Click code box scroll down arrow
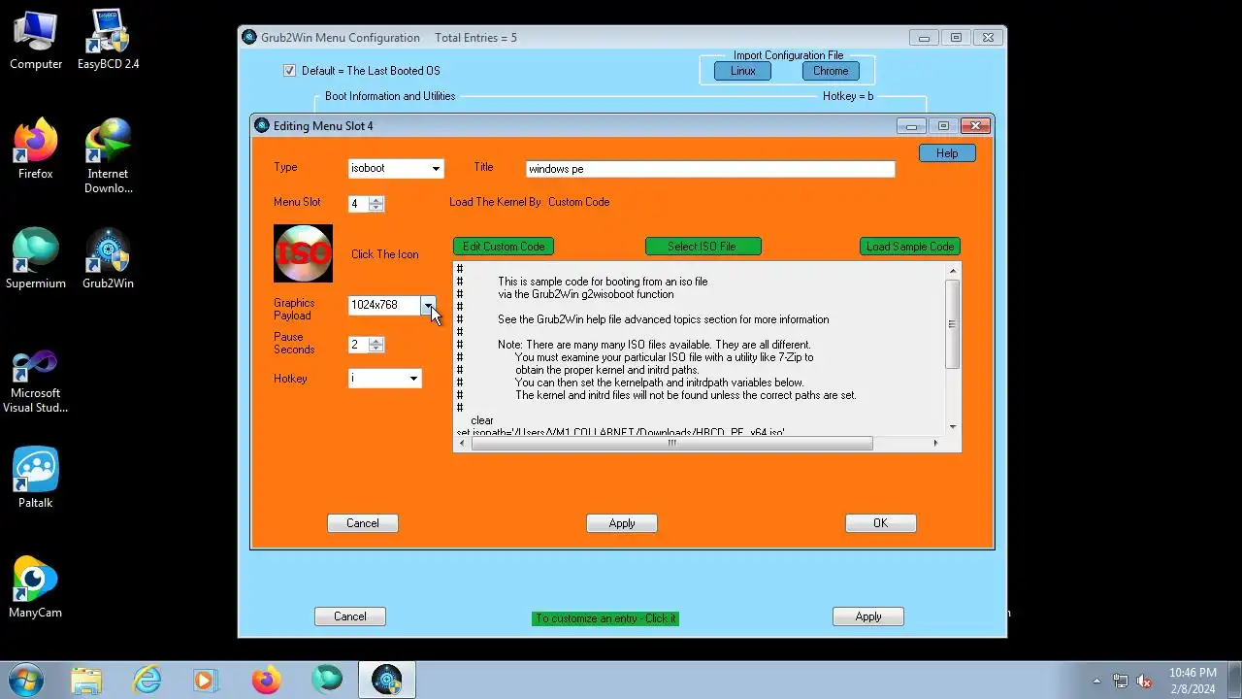The width and height of the screenshot is (1242, 699). tap(952, 427)
